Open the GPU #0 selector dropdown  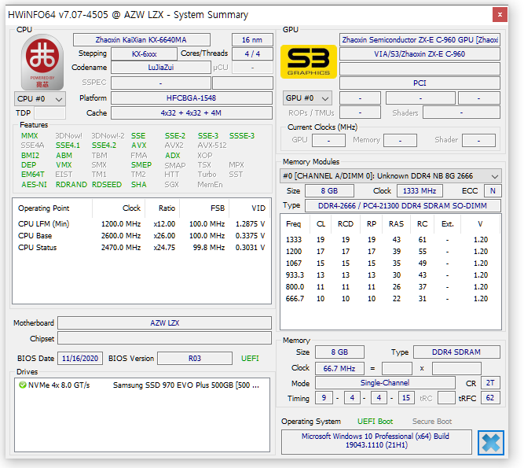click(307, 98)
